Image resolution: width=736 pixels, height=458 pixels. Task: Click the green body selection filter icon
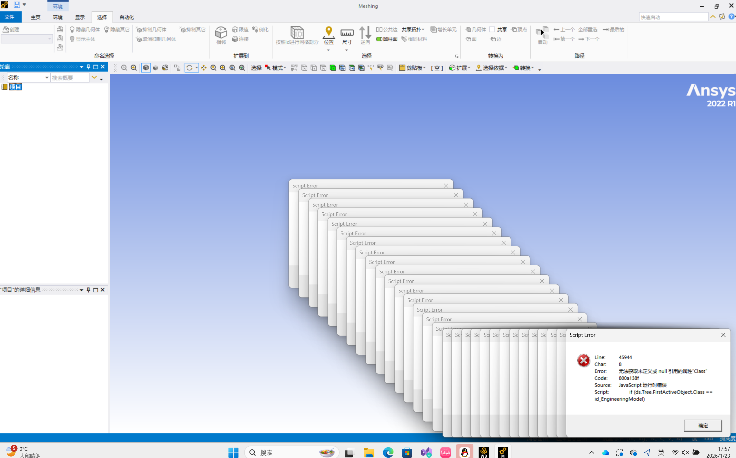click(x=333, y=68)
